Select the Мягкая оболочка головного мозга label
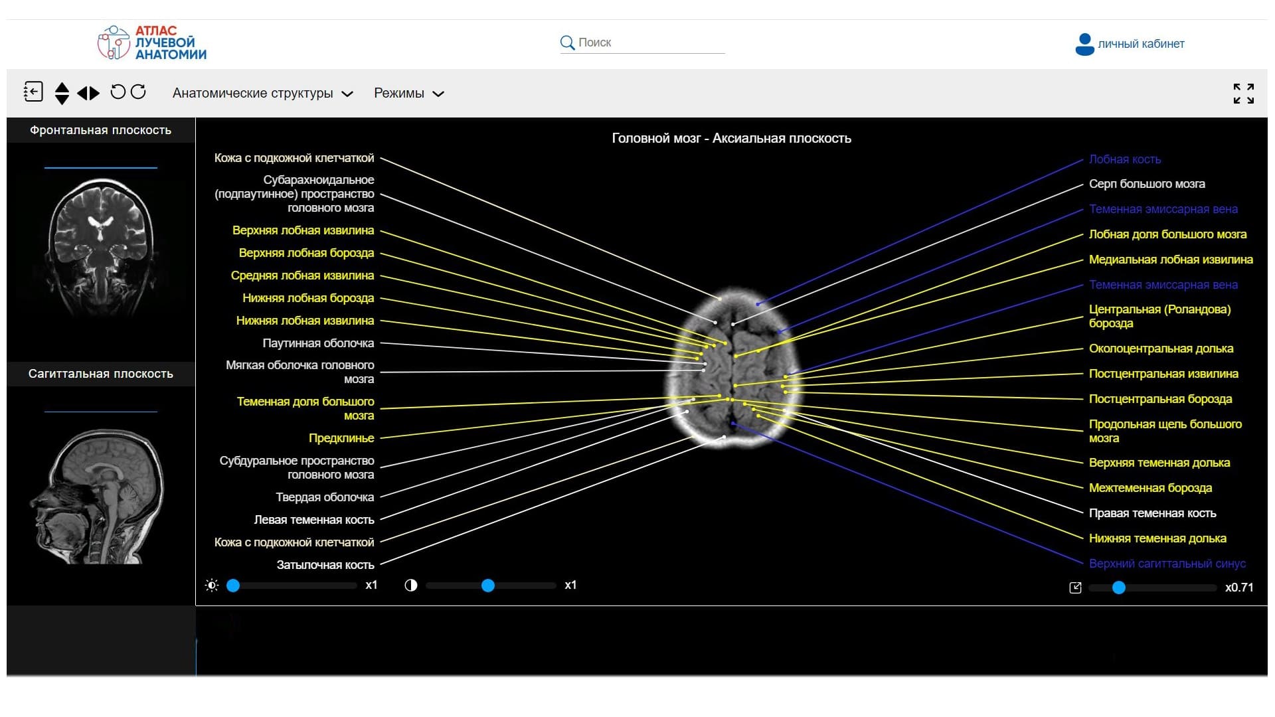 pyautogui.click(x=299, y=372)
